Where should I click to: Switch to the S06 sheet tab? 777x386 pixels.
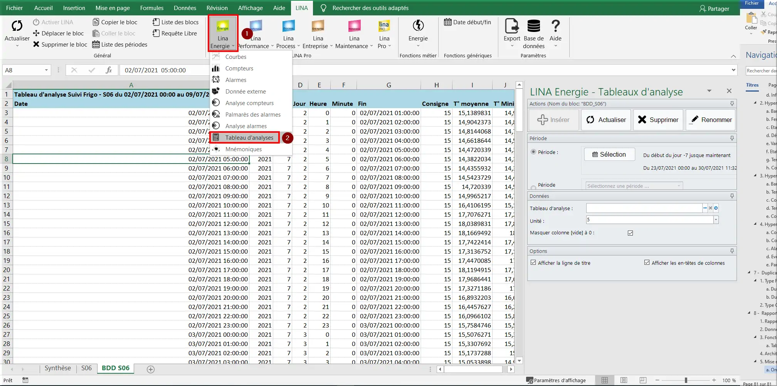tap(86, 368)
